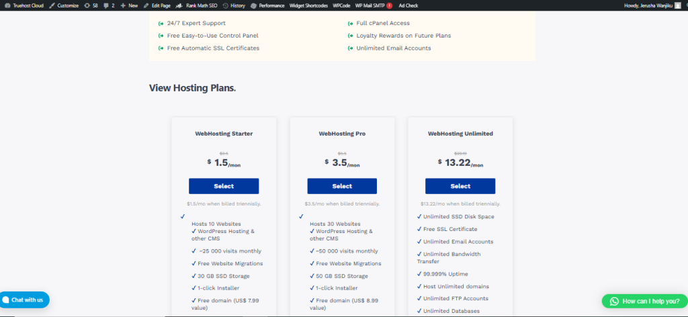This screenshot has height=317, width=688.
Task: Click $13.22/mo when billed triennially note
Action: click(x=460, y=204)
